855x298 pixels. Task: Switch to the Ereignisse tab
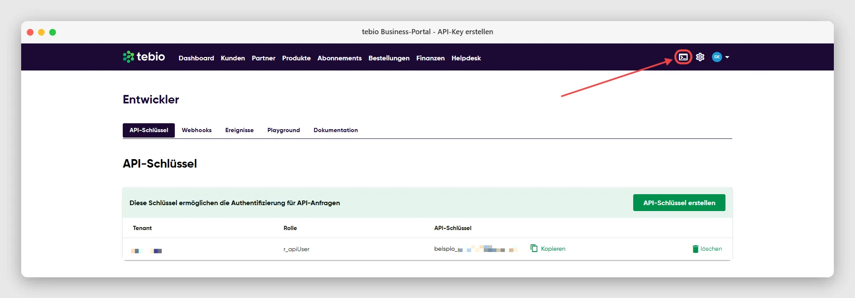(240, 130)
